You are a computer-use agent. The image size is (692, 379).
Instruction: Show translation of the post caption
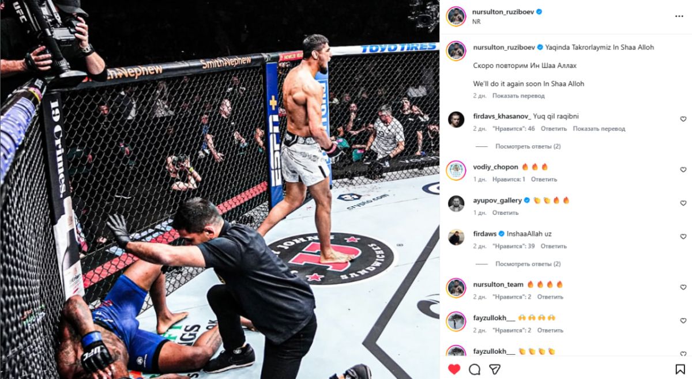pyautogui.click(x=517, y=96)
